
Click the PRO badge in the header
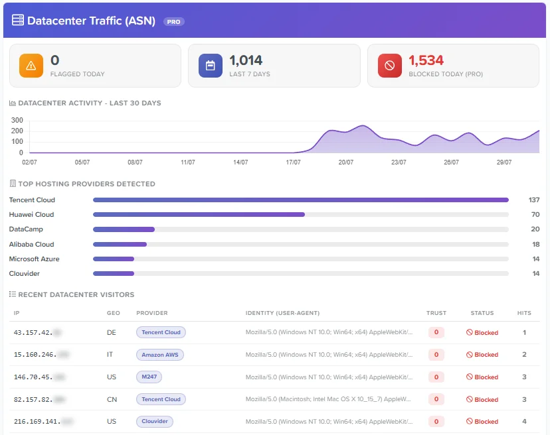[173, 22]
